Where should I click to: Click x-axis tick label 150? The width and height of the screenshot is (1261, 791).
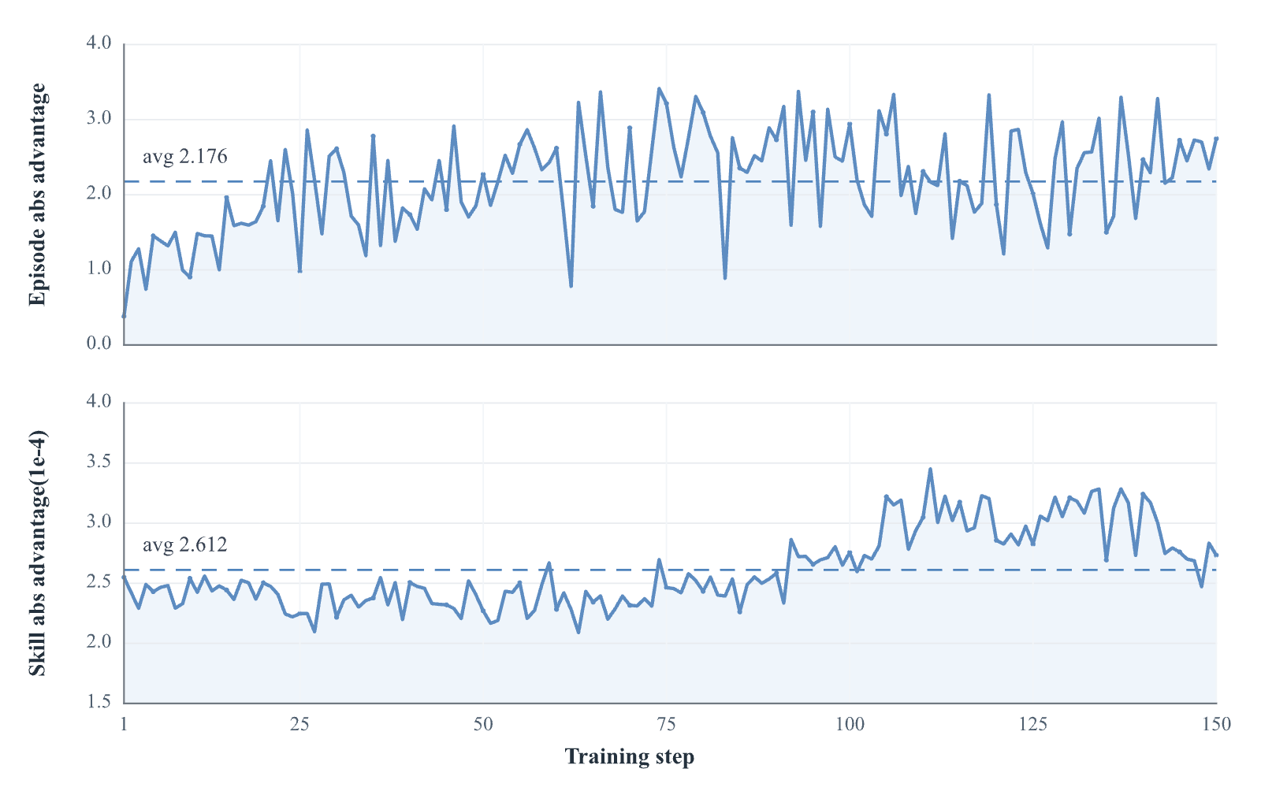point(1216,724)
